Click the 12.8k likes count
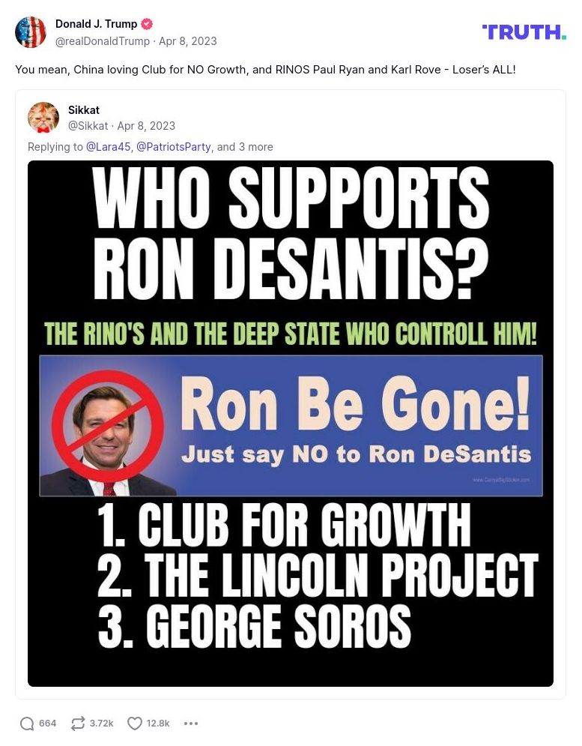The width and height of the screenshot is (582, 746). [x=158, y=724]
